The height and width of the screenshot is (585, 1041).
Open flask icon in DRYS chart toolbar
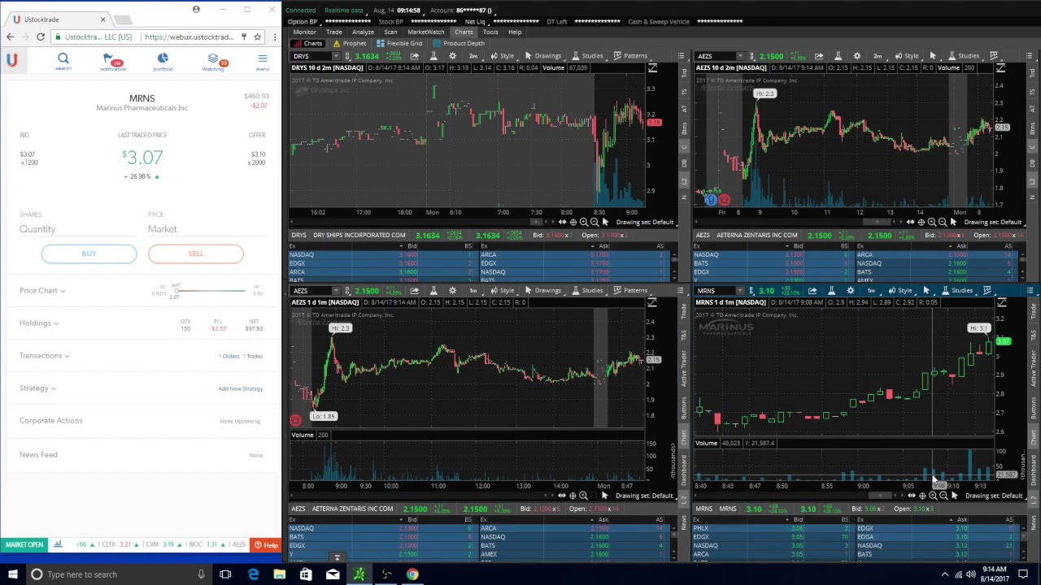[433, 56]
